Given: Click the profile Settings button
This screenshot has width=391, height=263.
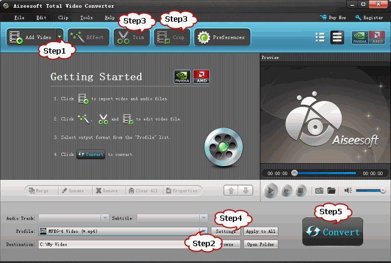Looking at the screenshot, I should point(226,231).
